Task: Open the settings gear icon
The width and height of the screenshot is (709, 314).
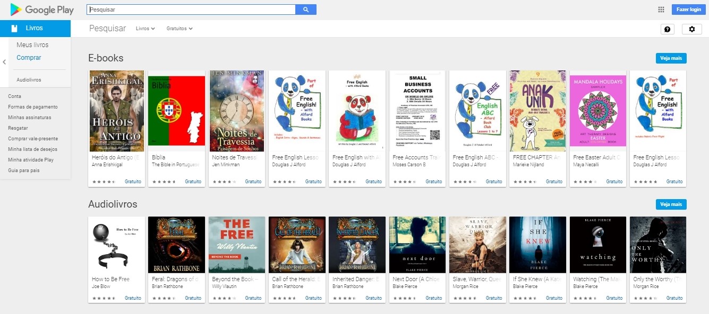Action: pos(691,29)
